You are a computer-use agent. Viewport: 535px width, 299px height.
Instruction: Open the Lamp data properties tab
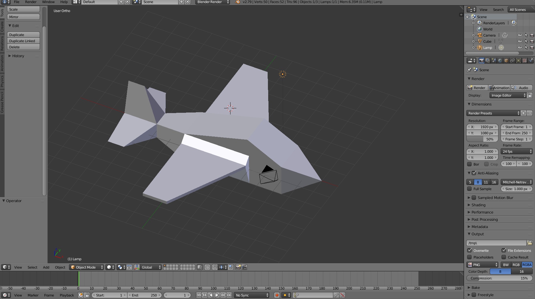click(518, 61)
